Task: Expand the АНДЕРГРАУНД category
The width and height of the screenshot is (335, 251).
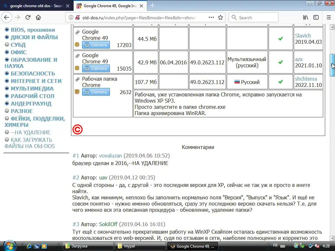Action: [7, 103]
